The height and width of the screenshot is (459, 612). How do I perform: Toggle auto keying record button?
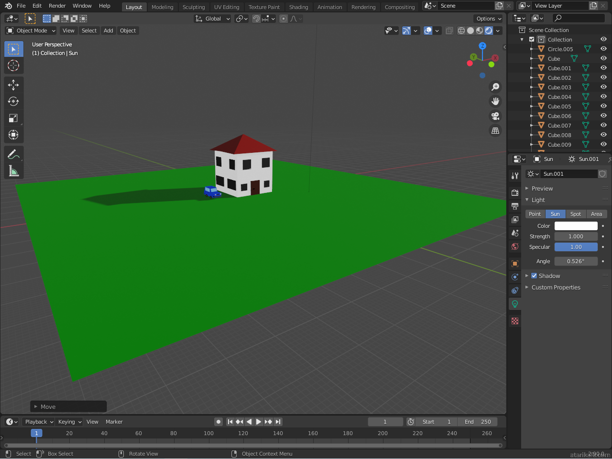pos(219,422)
